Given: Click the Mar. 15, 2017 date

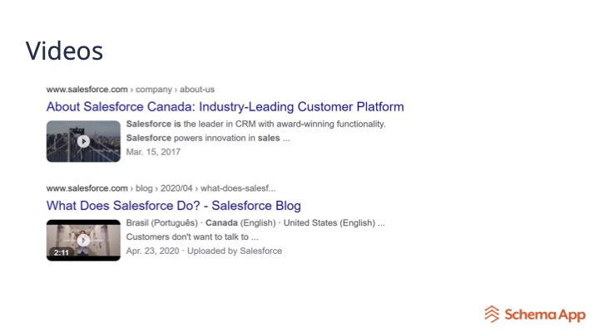Looking at the screenshot, I should tap(153, 152).
